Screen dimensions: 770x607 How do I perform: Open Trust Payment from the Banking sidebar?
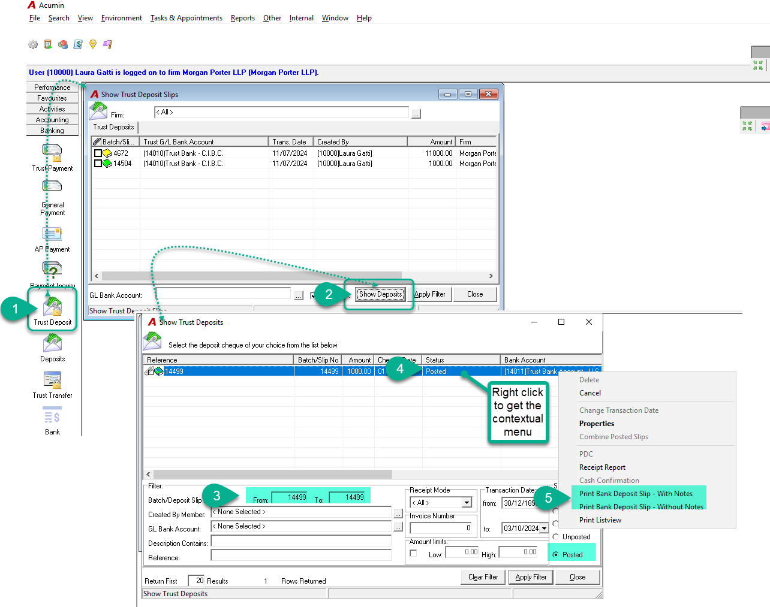[x=52, y=158]
